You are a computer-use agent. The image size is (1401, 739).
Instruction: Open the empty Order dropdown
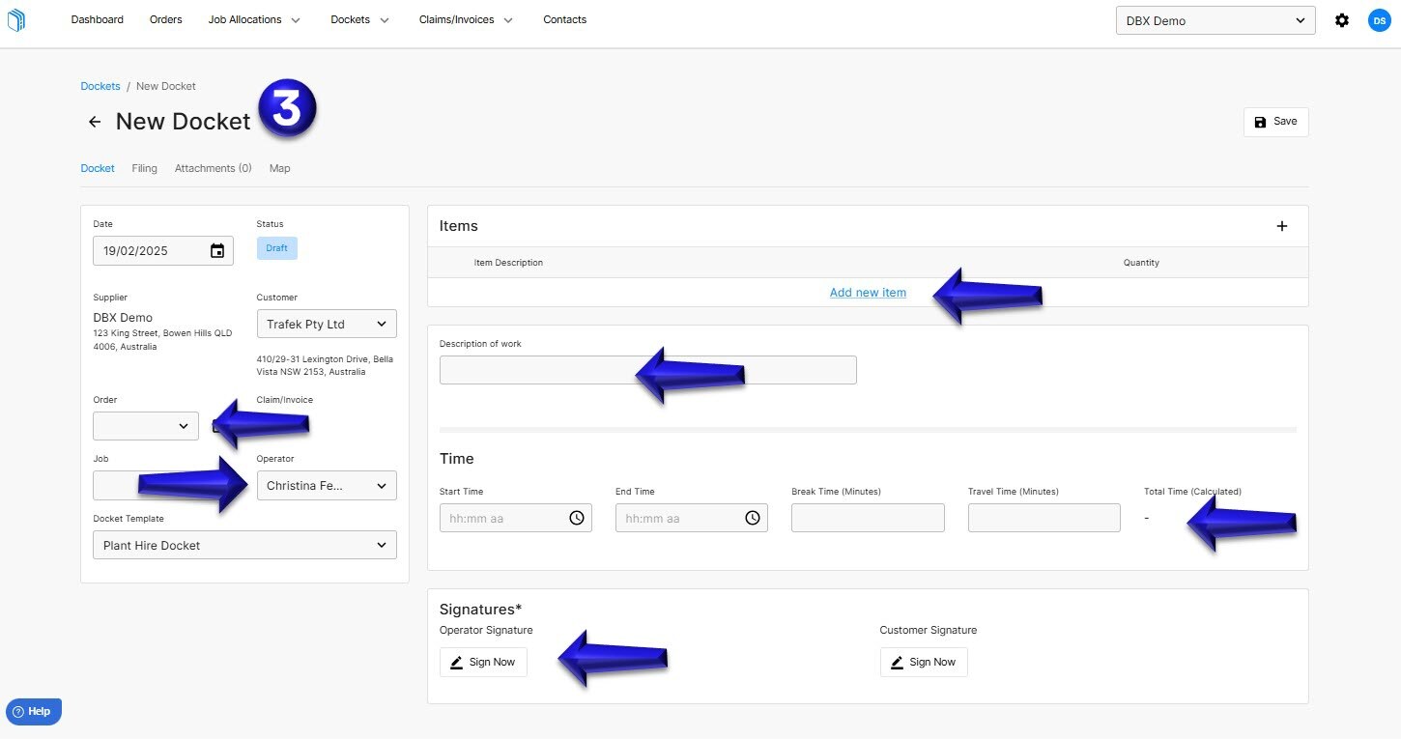pos(145,425)
